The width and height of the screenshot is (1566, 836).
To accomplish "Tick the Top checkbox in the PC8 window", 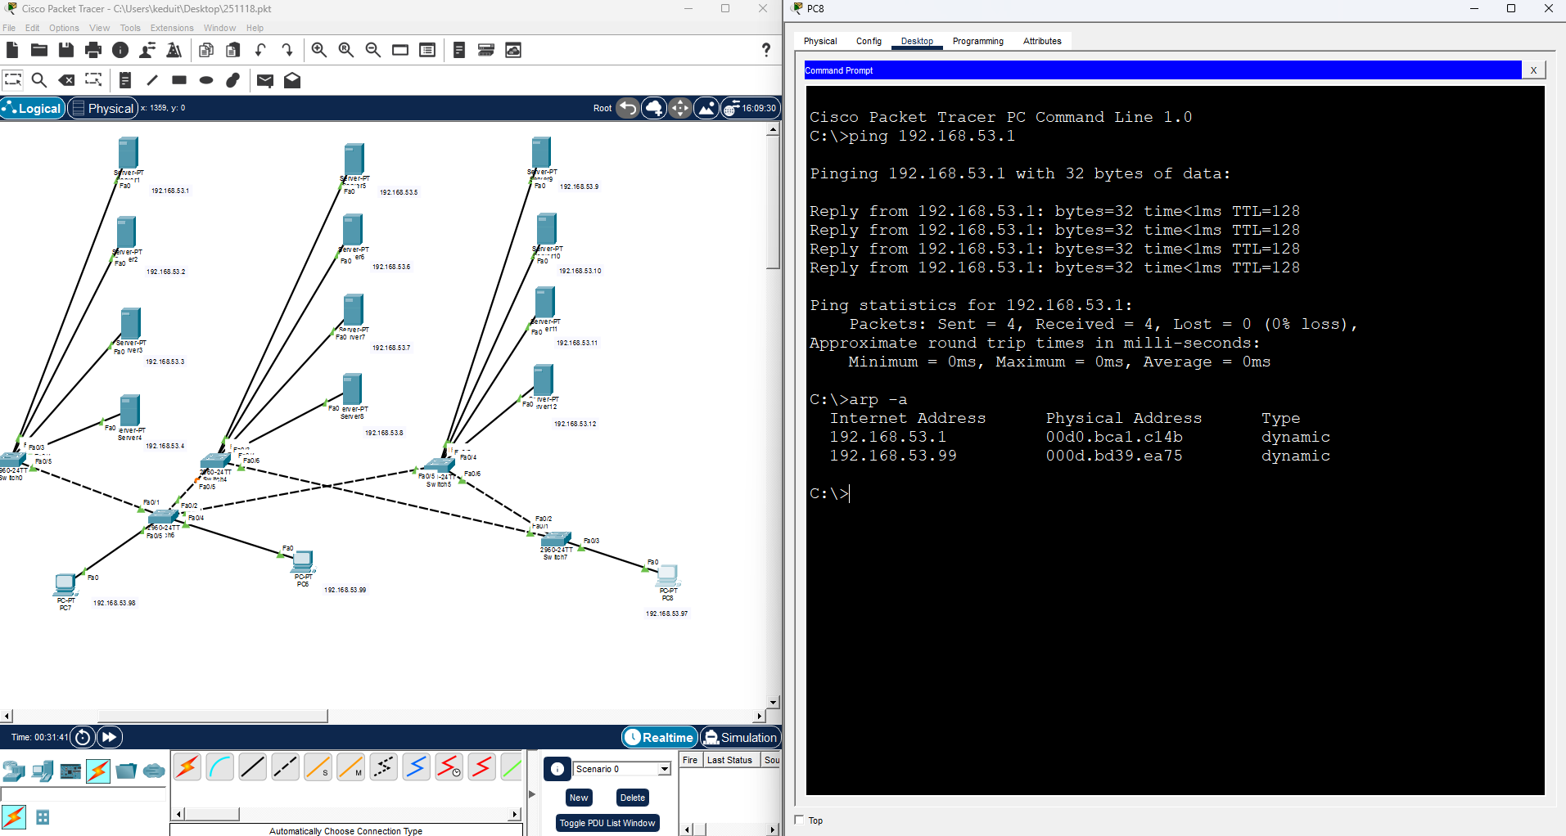I will pos(800,820).
